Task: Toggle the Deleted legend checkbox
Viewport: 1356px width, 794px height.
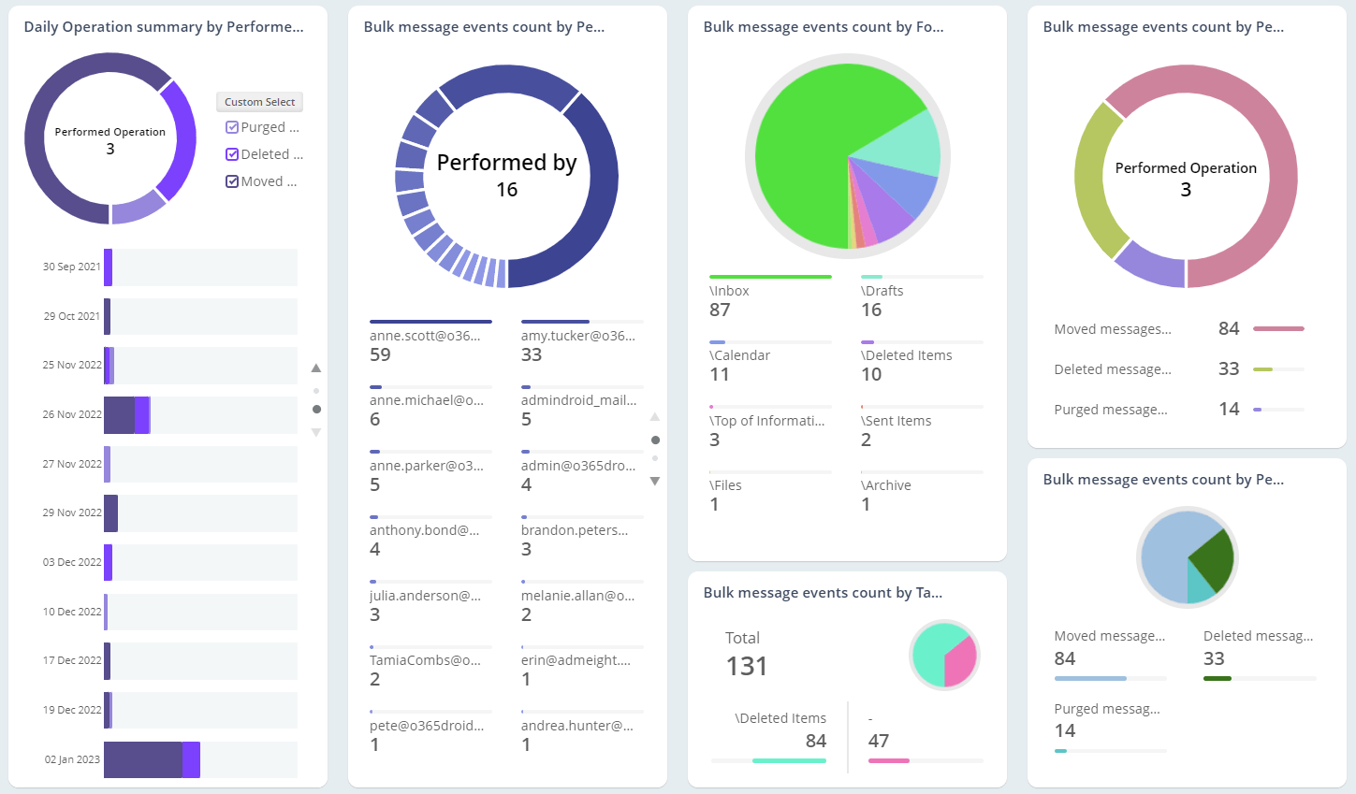Action: pos(232,154)
